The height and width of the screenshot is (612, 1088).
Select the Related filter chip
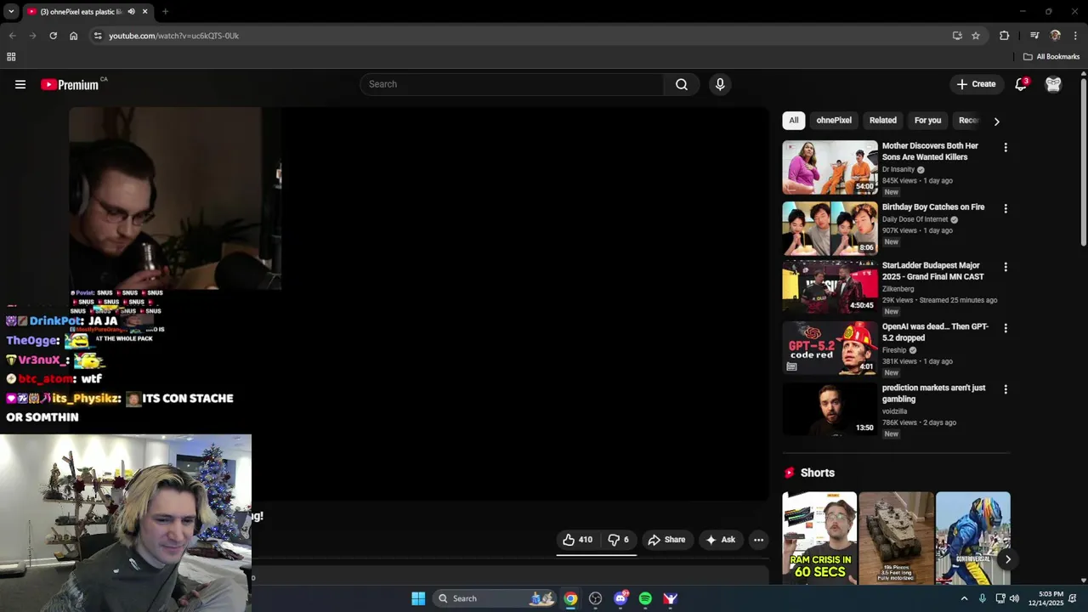click(x=882, y=120)
